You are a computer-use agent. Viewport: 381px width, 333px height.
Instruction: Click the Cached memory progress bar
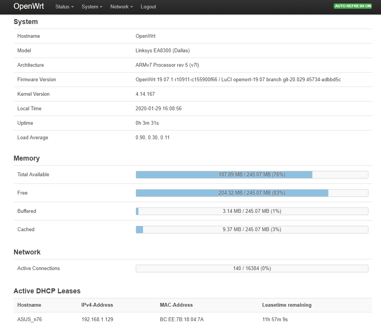pyautogui.click(x=252, y=230)
